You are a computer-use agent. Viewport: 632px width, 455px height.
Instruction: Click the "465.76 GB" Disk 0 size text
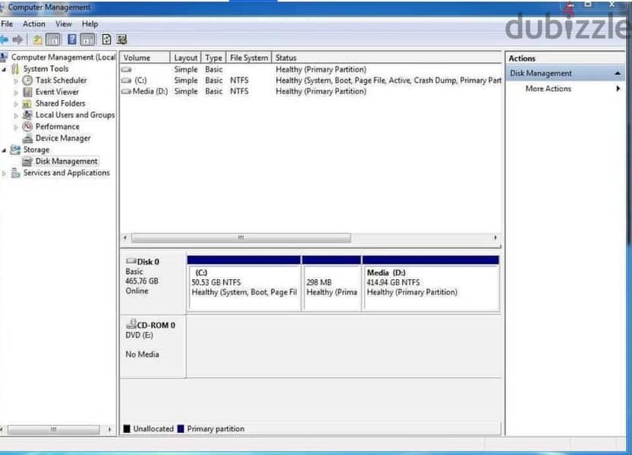pyautogui.click(x=142, y=281)
